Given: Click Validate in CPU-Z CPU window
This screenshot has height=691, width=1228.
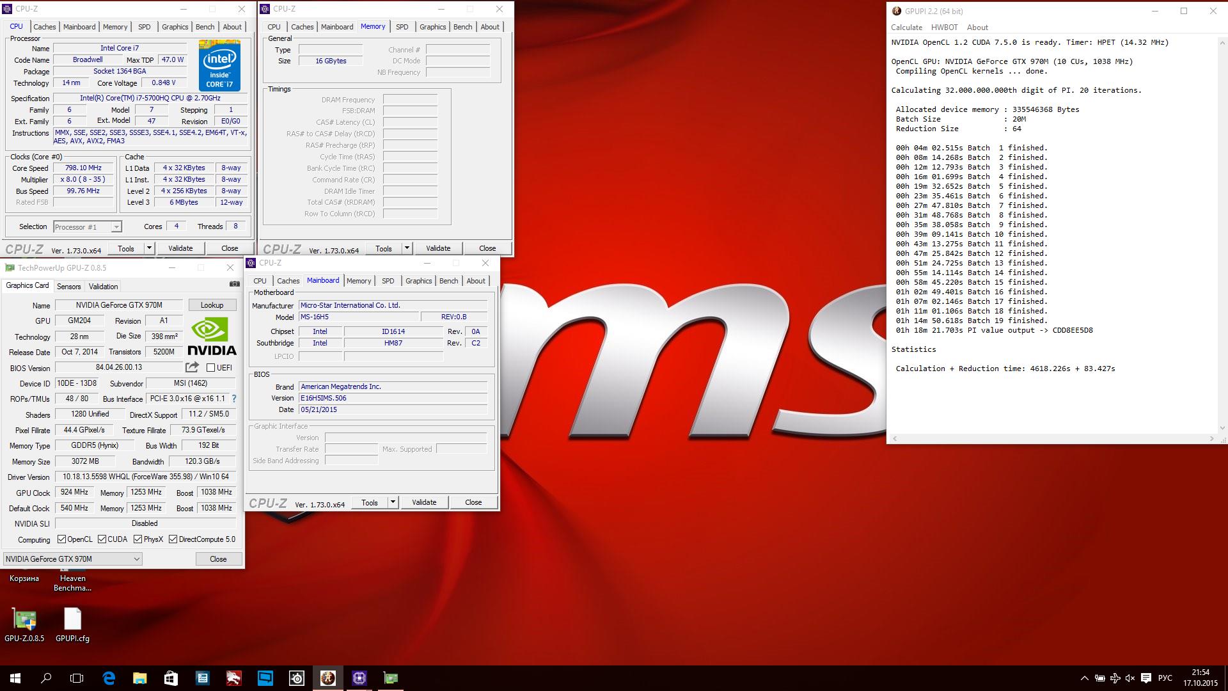Looking at the screenshot, I should click(180, 248).
